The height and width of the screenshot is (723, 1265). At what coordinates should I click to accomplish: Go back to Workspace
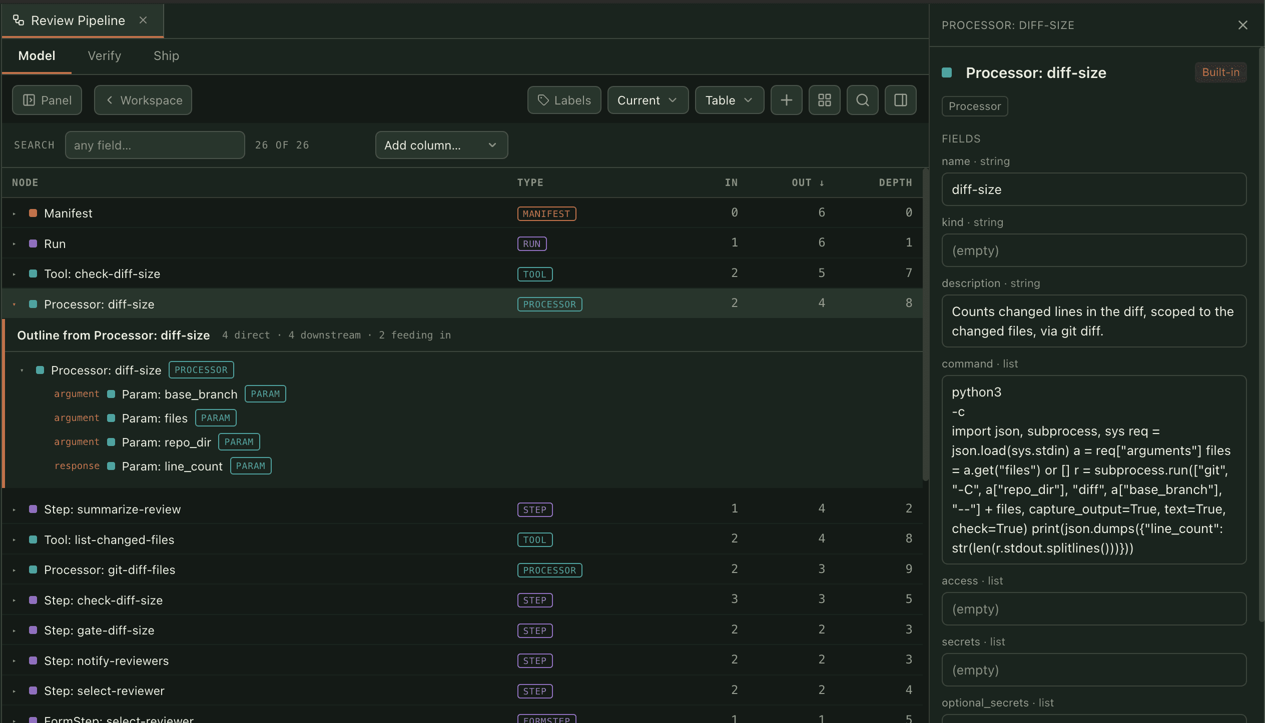[x=143, y=100]
